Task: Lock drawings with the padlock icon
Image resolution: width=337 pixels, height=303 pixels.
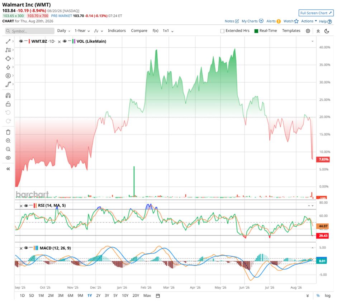Action: [8, 104]
